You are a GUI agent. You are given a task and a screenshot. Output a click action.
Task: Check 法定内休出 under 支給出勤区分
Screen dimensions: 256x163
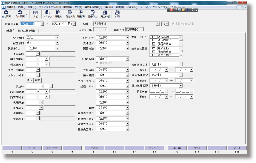click(x=154, y=40)
